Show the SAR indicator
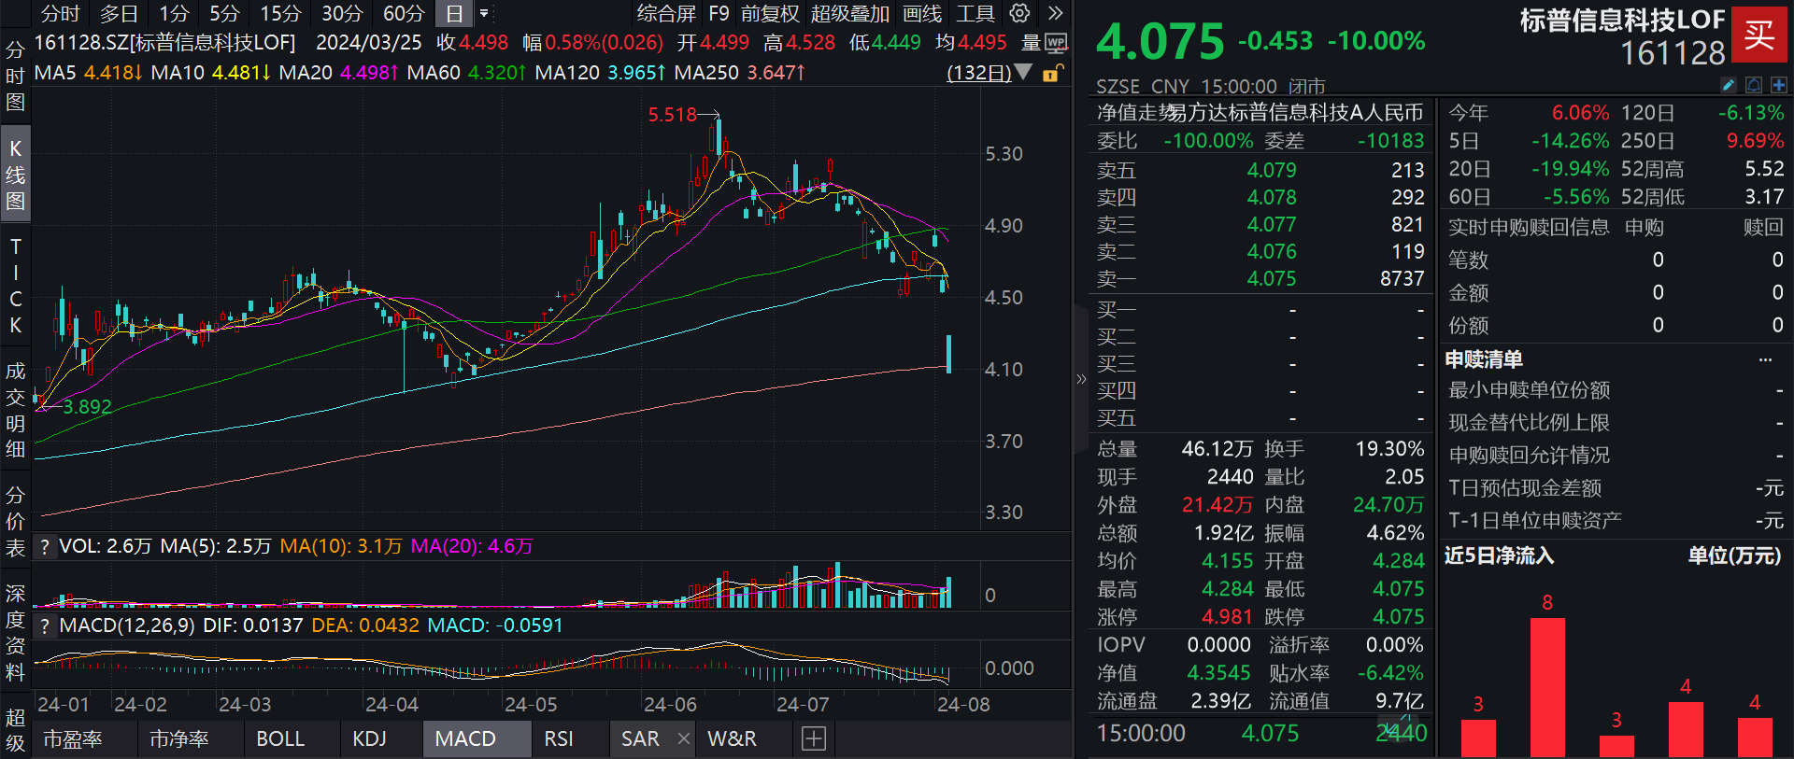Viewport: 1794px width, 759px height. [641, 738]
